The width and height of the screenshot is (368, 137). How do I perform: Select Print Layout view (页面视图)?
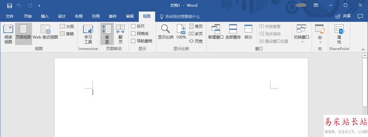(24, 34)
